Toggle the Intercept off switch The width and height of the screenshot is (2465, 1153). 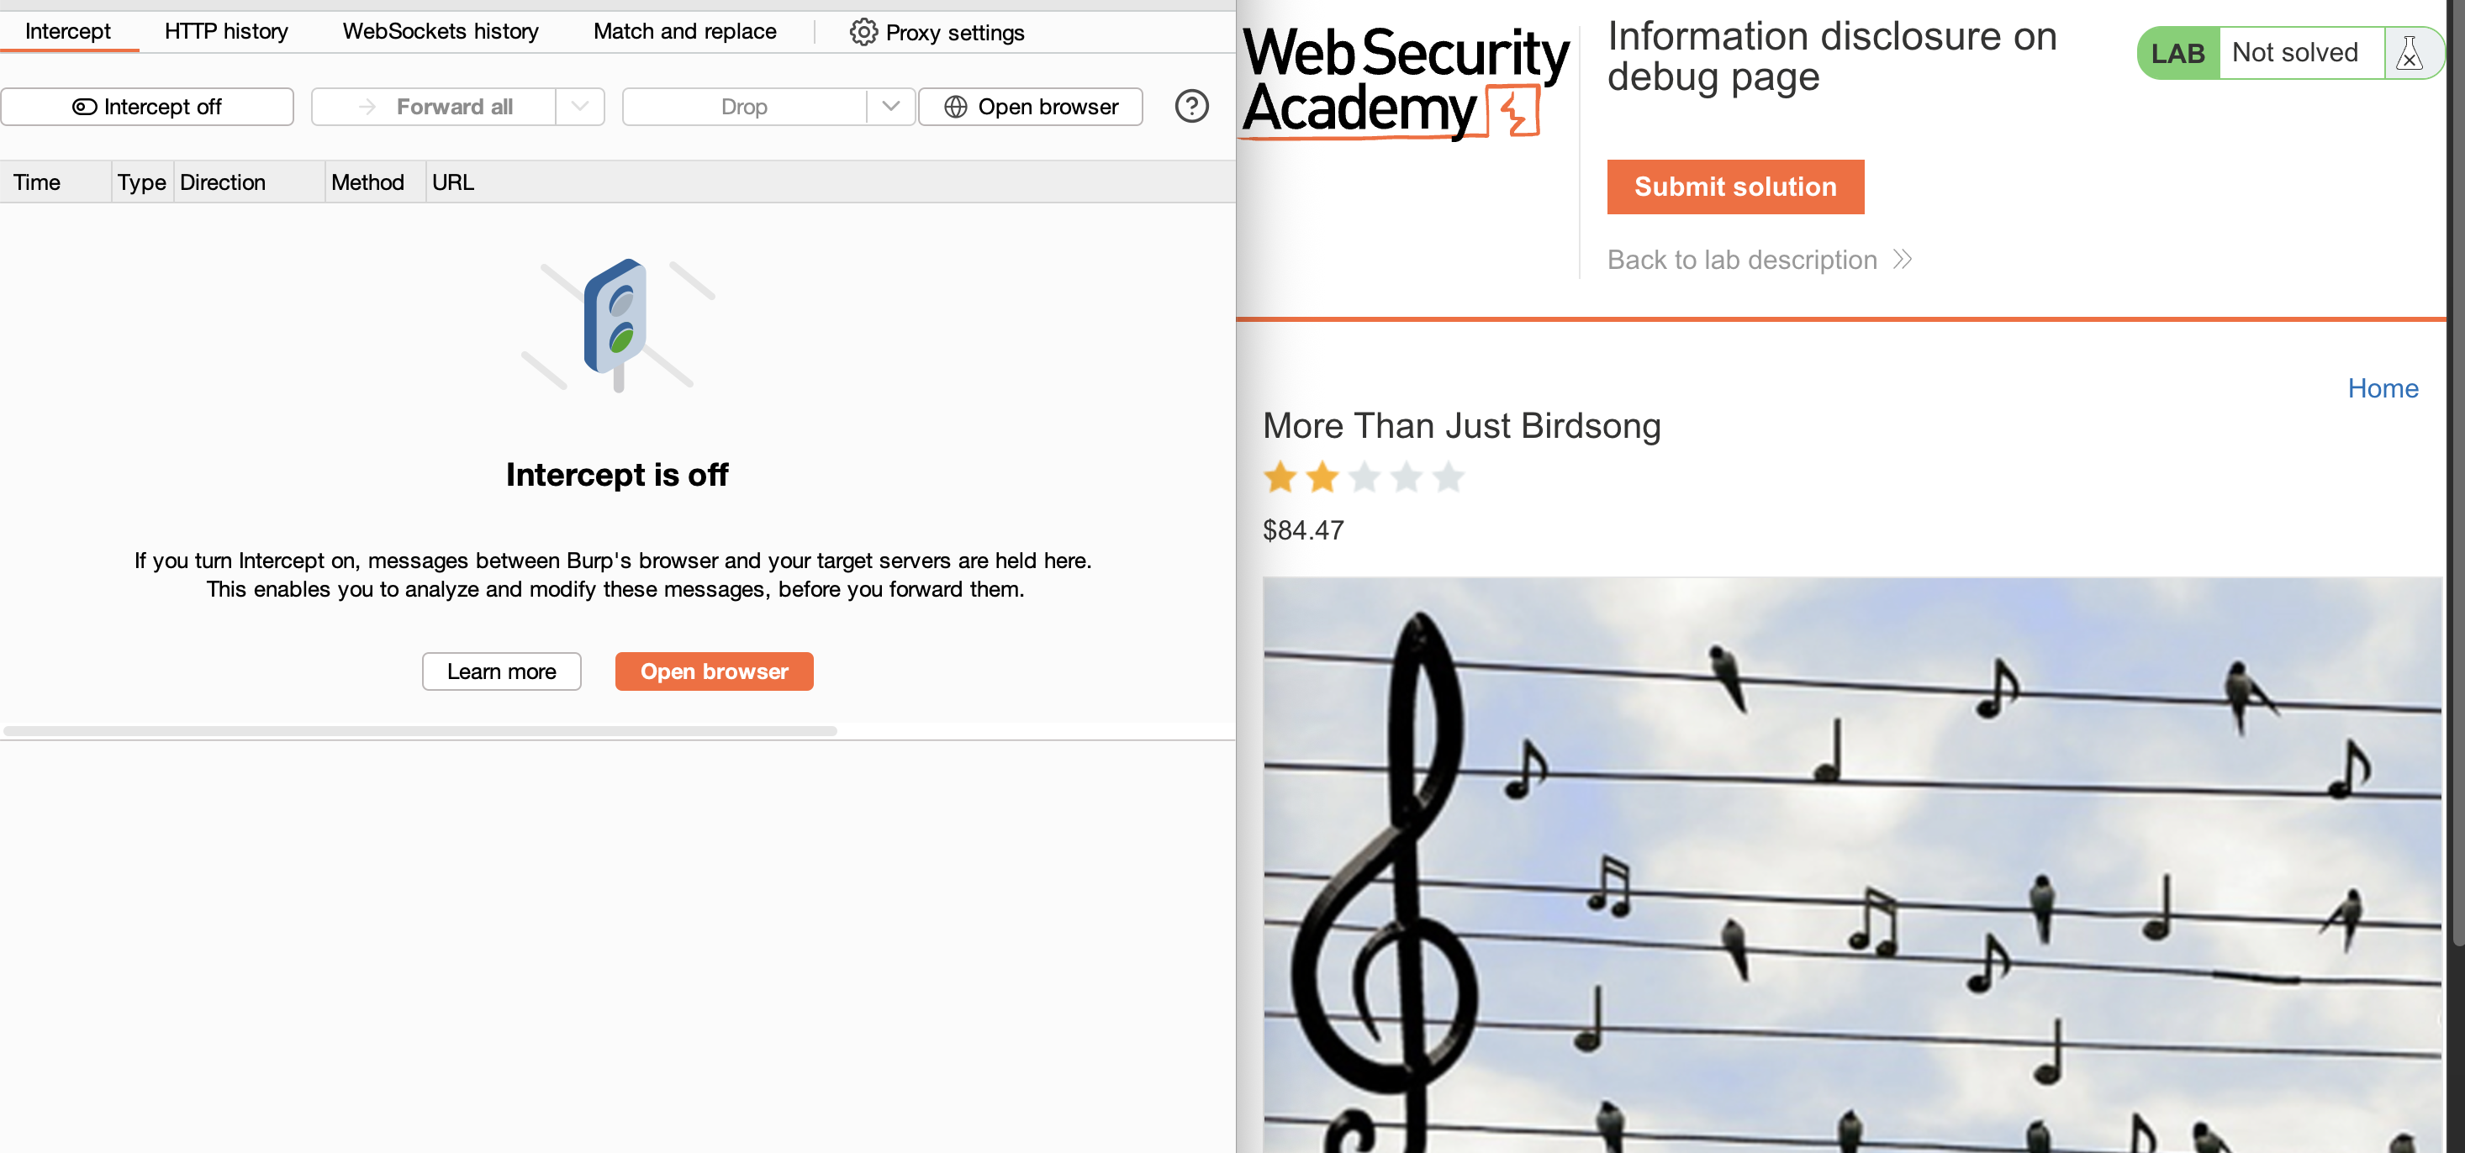tap(147, 106)
